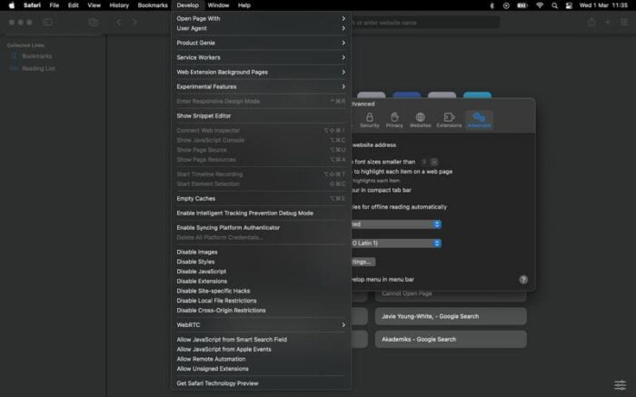Expand the WebRTC submenu
636x397 pixels.
[261, 325]
